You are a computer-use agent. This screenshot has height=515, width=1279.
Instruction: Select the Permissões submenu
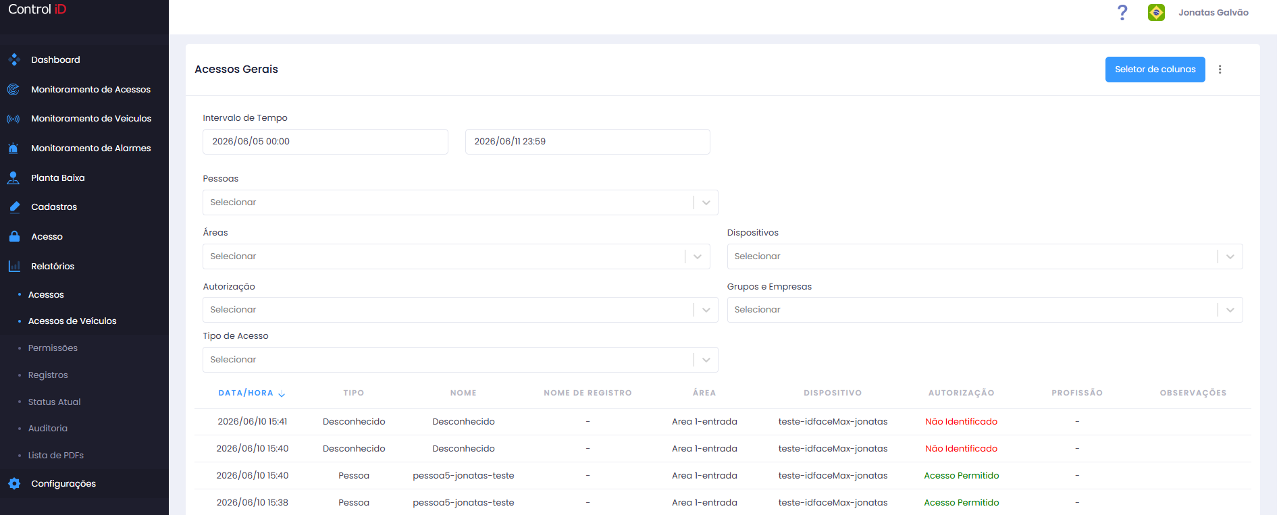53,348
